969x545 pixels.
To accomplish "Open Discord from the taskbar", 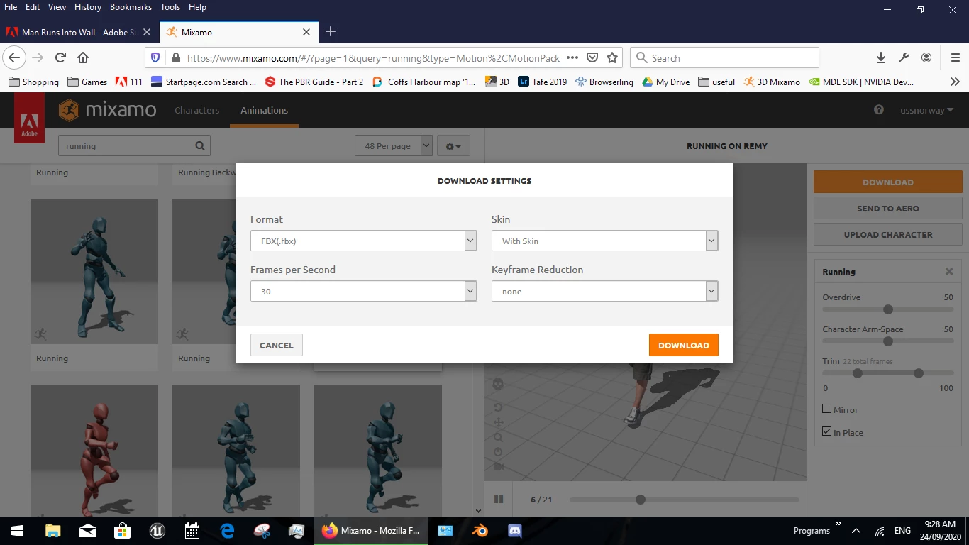I will [x=515, y=530].
